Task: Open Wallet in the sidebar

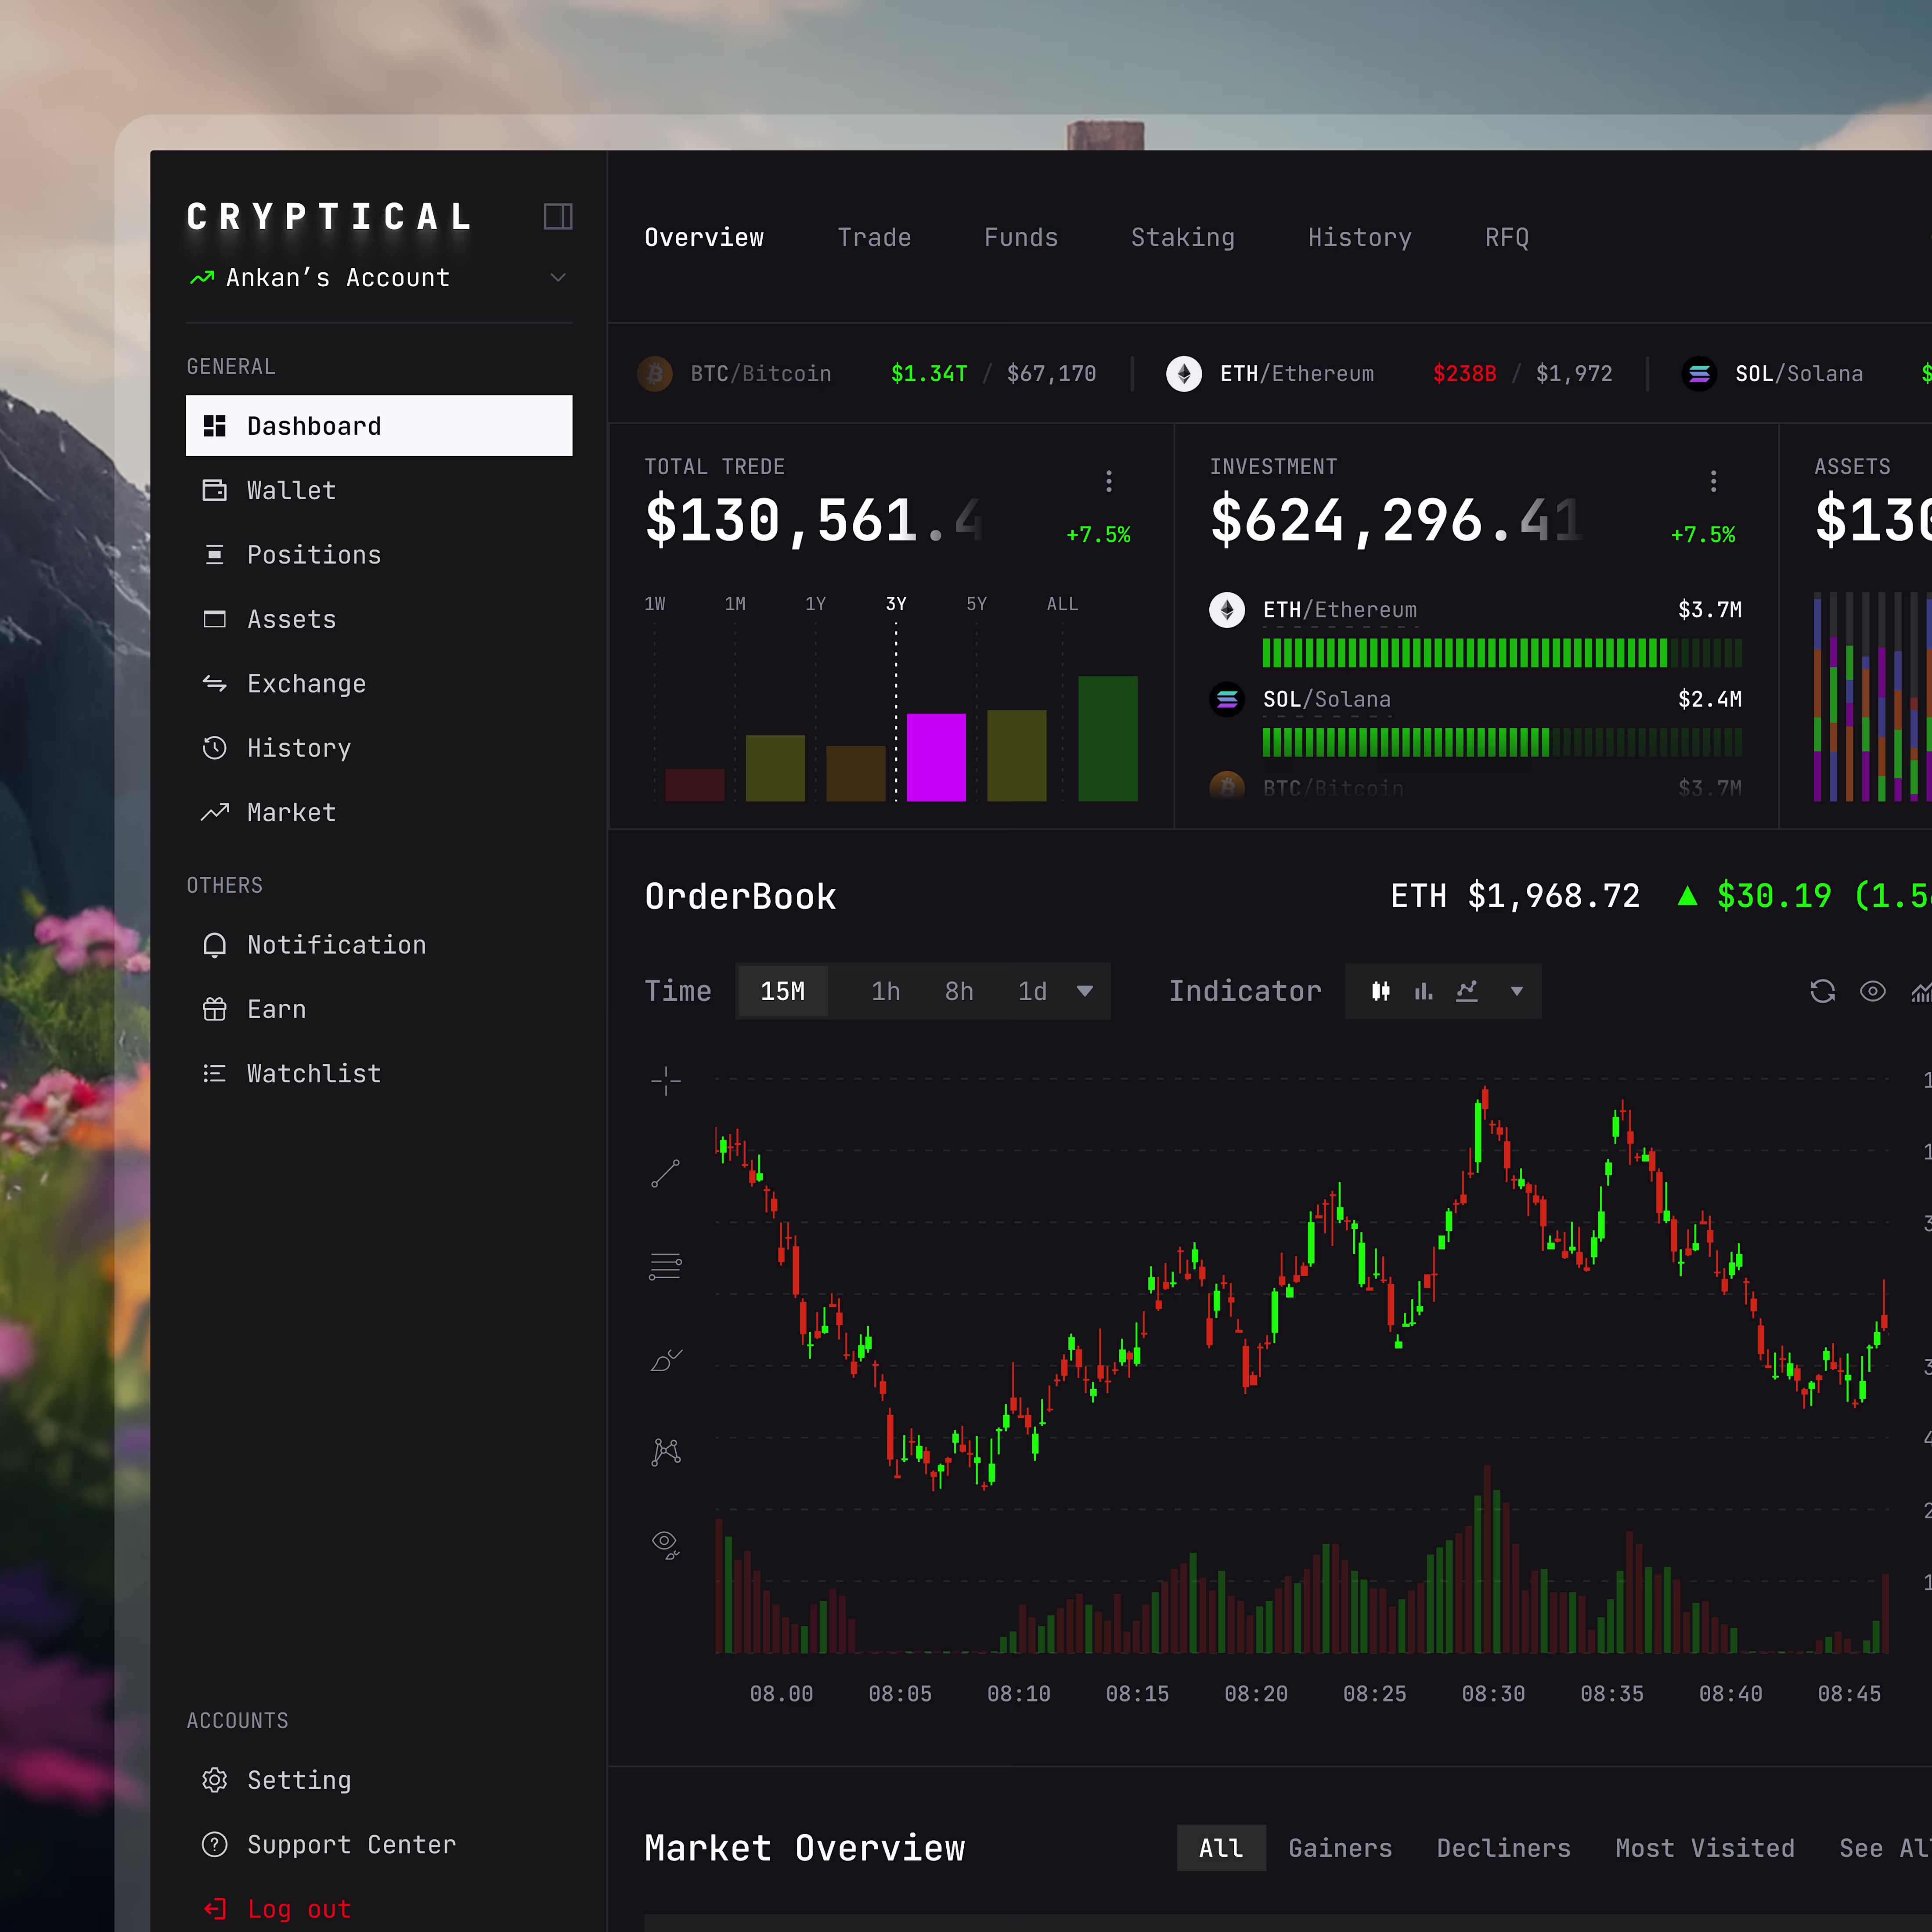Action: click(x=291, y=490)
